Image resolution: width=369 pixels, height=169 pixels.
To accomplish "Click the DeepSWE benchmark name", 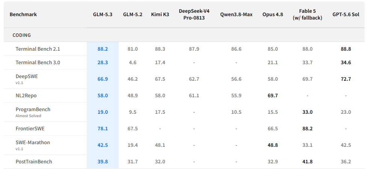I will (27, 76).
